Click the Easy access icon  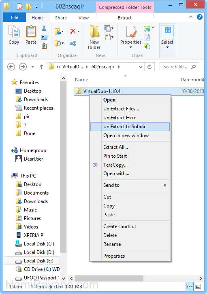(108, 37)
